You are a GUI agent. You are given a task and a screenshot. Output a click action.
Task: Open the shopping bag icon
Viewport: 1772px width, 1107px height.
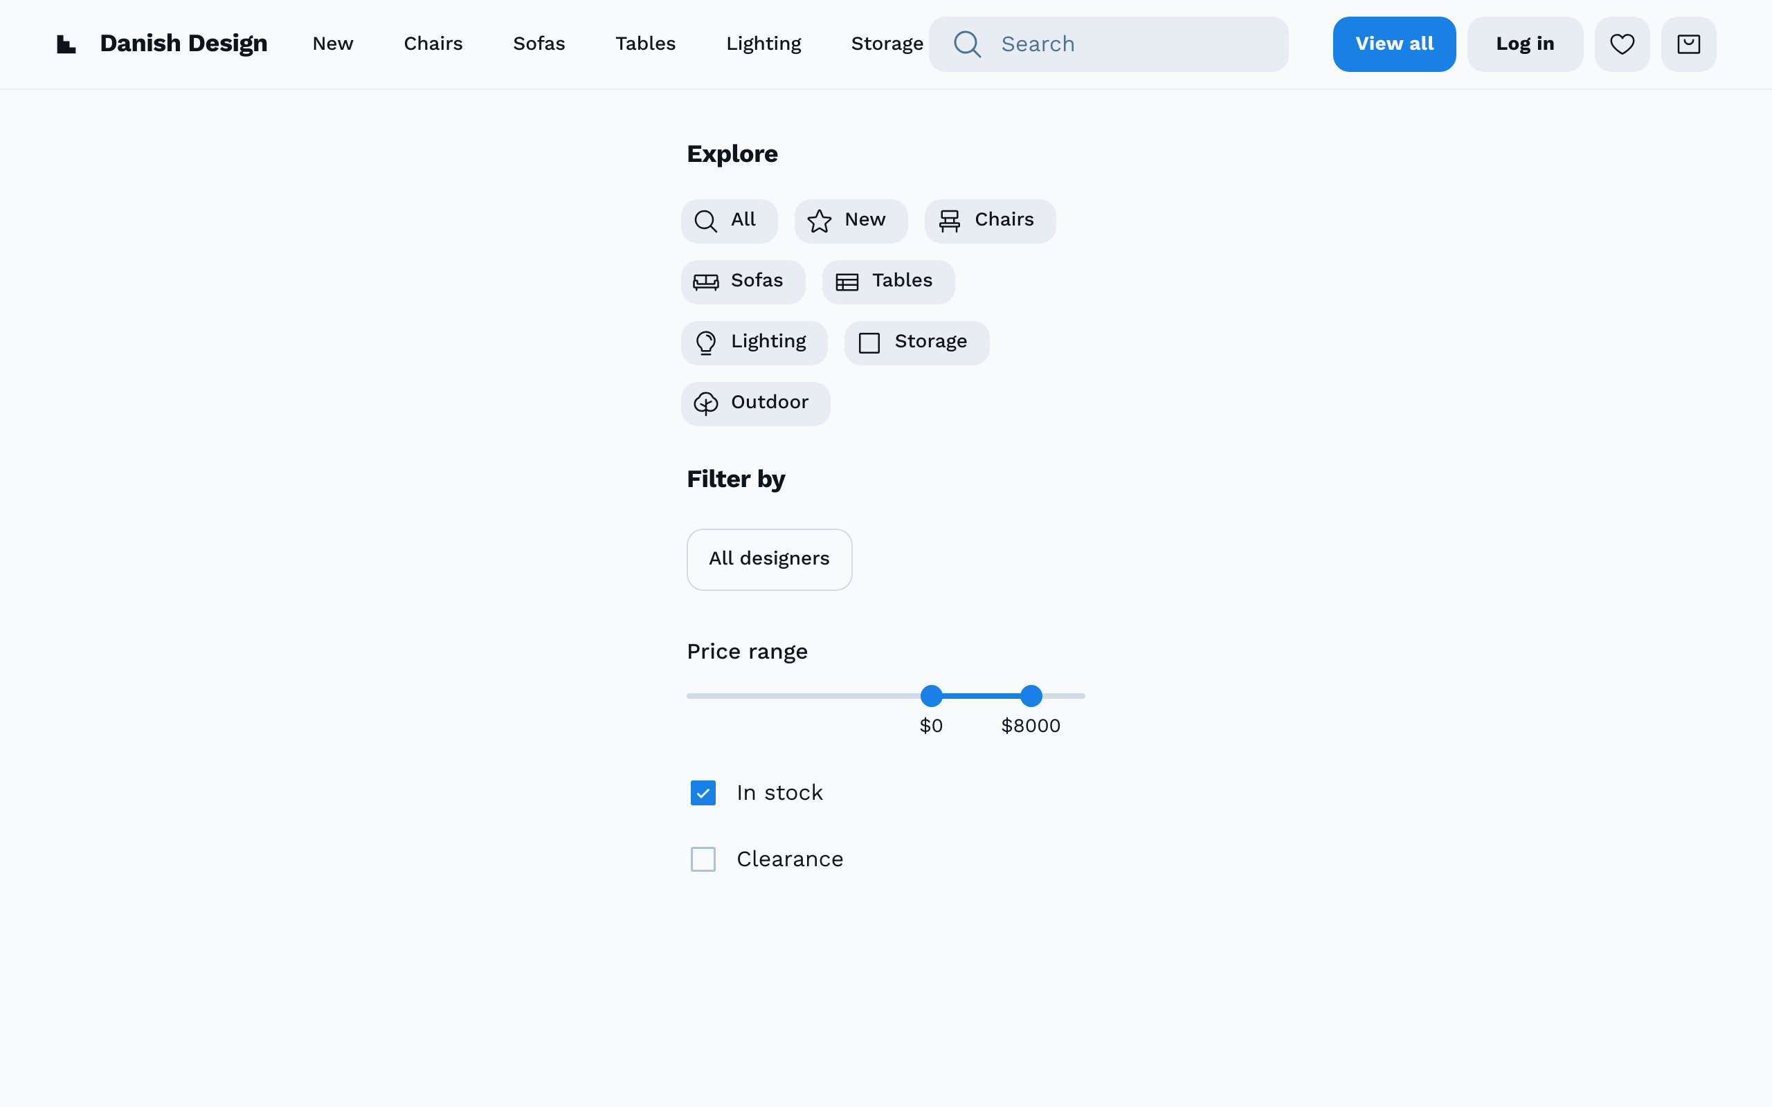tap(1688, 44)
